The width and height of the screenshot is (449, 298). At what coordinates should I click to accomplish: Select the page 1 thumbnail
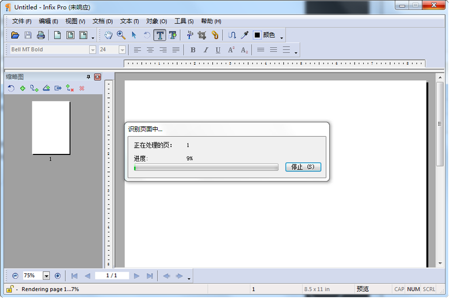[x=51, y=128]
